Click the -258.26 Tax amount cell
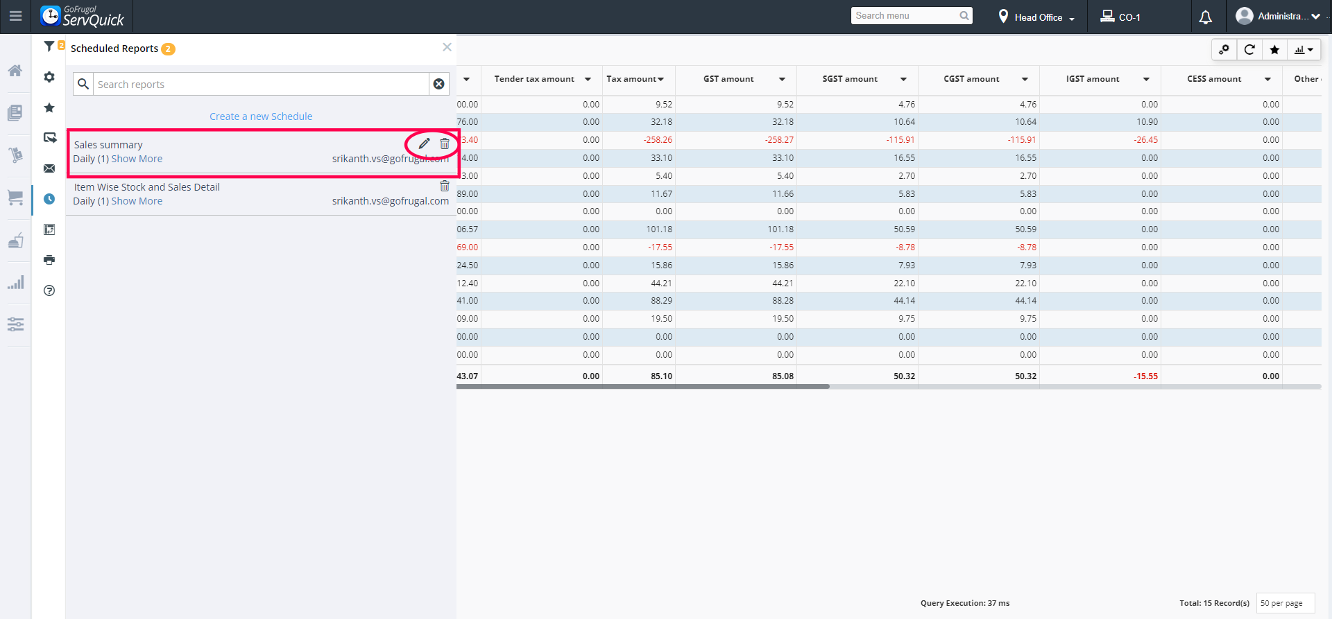This screenshot has height=619, width=1332. [x=639, y=140]
